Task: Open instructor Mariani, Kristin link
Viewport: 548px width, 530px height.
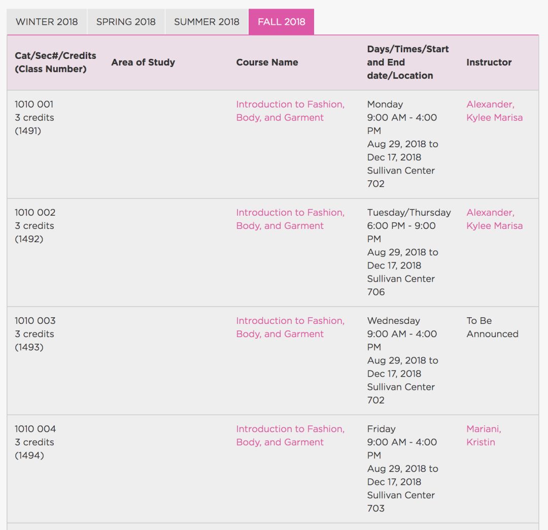Action: pyautogui.click(x=484, y=436)
